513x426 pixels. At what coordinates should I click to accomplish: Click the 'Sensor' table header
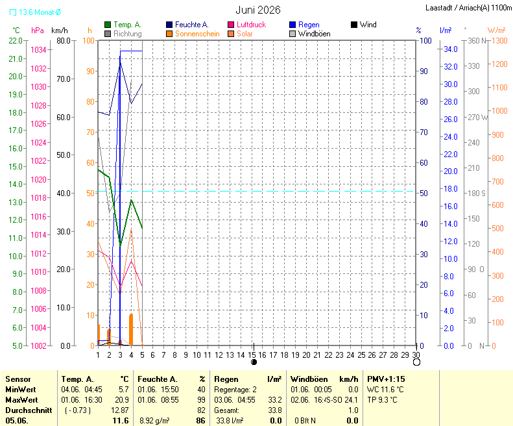[x=18, y=379]
